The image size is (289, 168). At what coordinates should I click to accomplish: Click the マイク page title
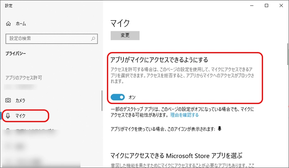coord(120,24)
